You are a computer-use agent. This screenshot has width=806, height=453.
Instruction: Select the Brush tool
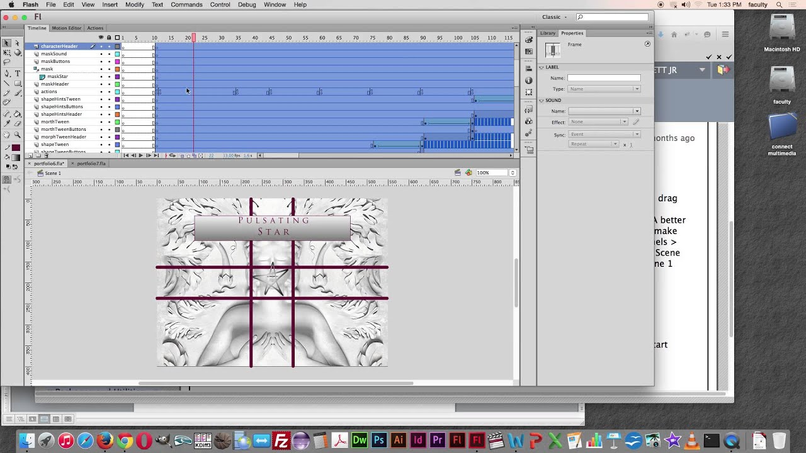click(x=17, y=92)
